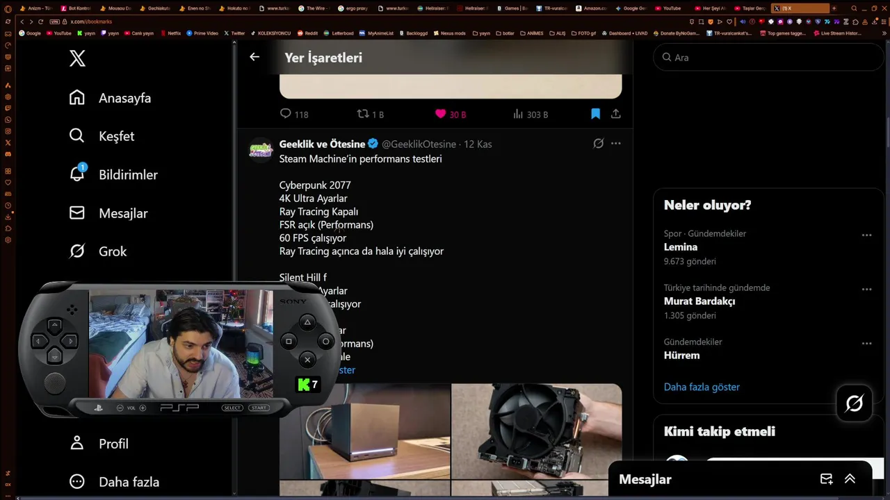Open the Netflix bookmark in the bookmarks bar
This screenshot has width=890, height=500.
tap(170, 33)
